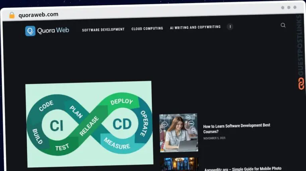Click the quoraweb.com address text

pyautogui.click(x=38, y=14)
